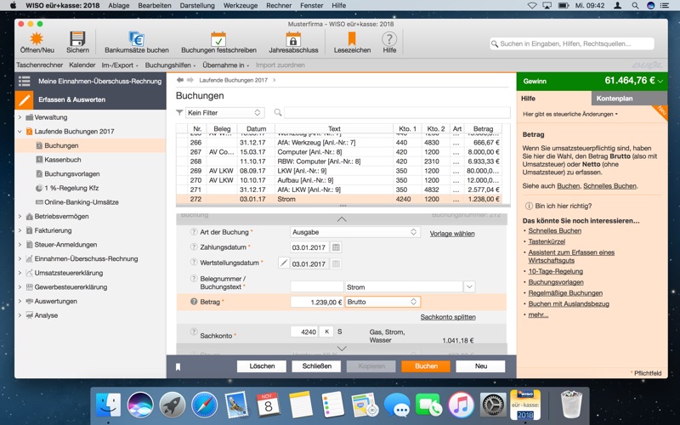Select the Kassenbuch tree item
Screen dimensions: 680x425
pos(90,160)
